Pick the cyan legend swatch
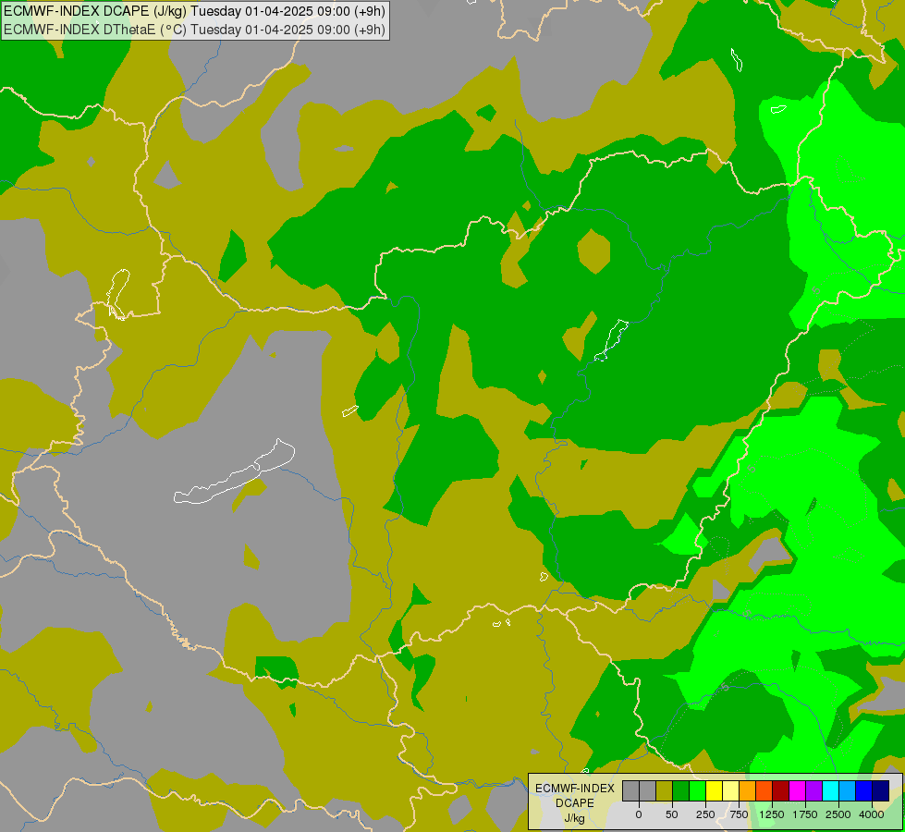Viewport: 905px width, 832px height. coord(830,790)
